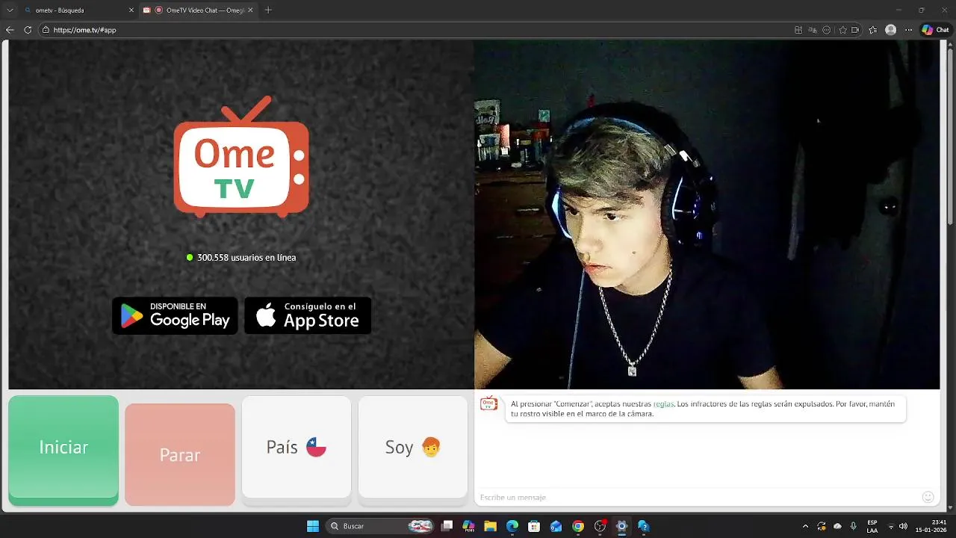Open Settings gear app on taskbar
Viewport: 956px width, 538px height.
pyautogui.click(x=621, y=526)
